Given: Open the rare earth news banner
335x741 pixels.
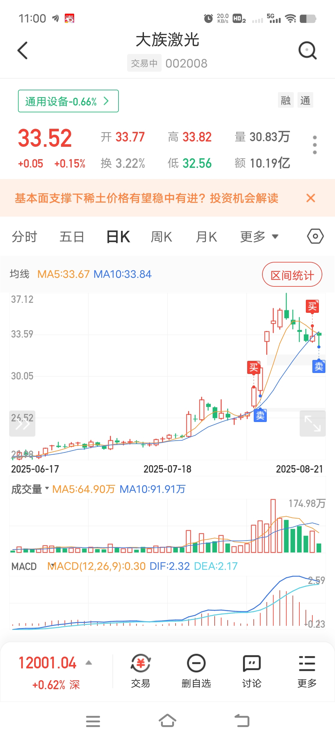Looking at the screenshot, I should [146, 198].
